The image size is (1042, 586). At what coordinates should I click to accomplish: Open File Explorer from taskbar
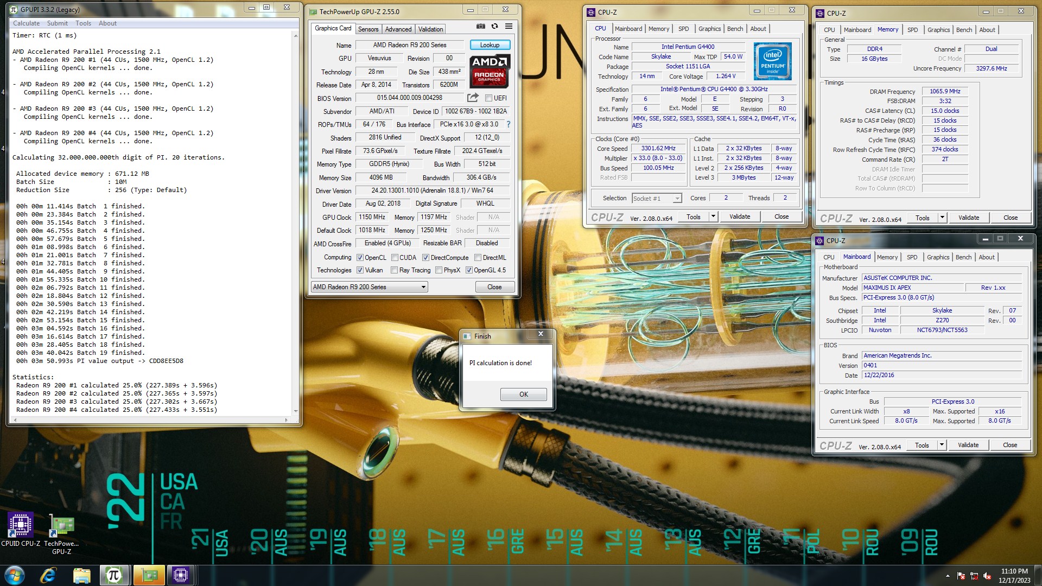[81, 575]
